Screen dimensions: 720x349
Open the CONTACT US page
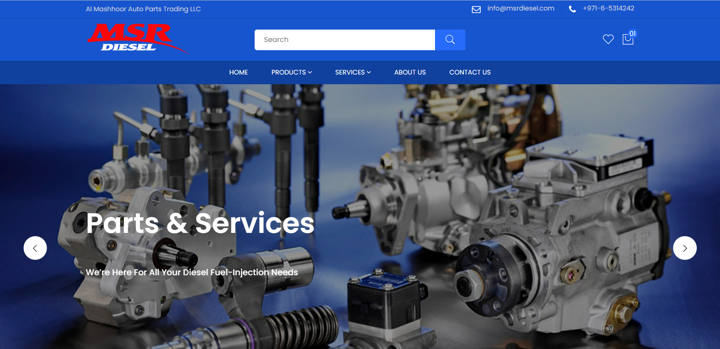[470, 72]
